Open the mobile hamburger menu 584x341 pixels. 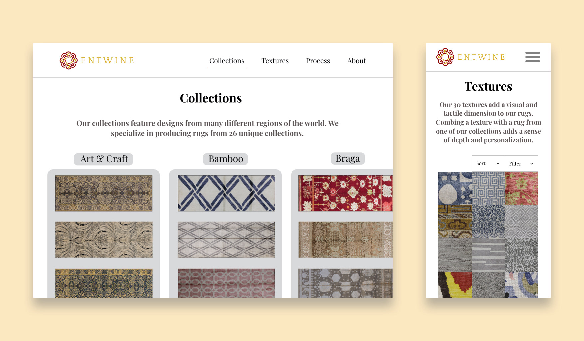click(x=533, y=57)
